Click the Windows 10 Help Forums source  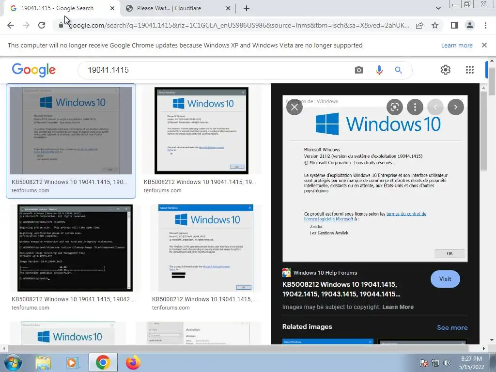pos(320,273)
